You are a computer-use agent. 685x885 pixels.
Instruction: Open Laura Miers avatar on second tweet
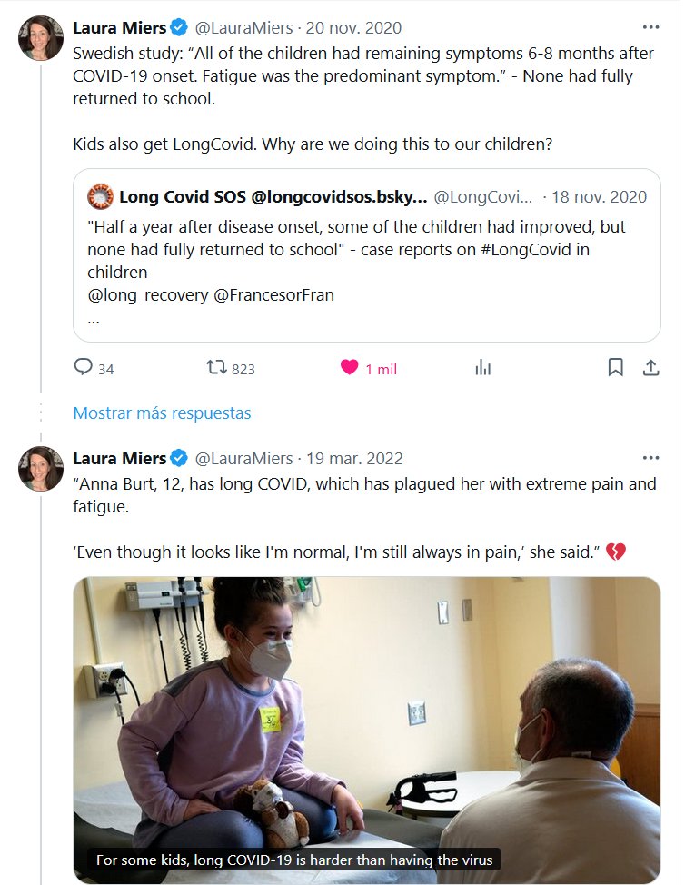point(41,469)
